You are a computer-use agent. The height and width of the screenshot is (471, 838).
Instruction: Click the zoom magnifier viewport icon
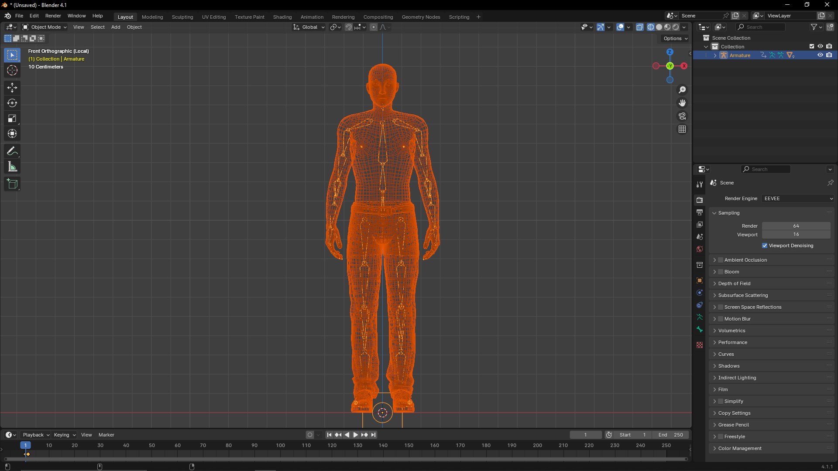682,90
